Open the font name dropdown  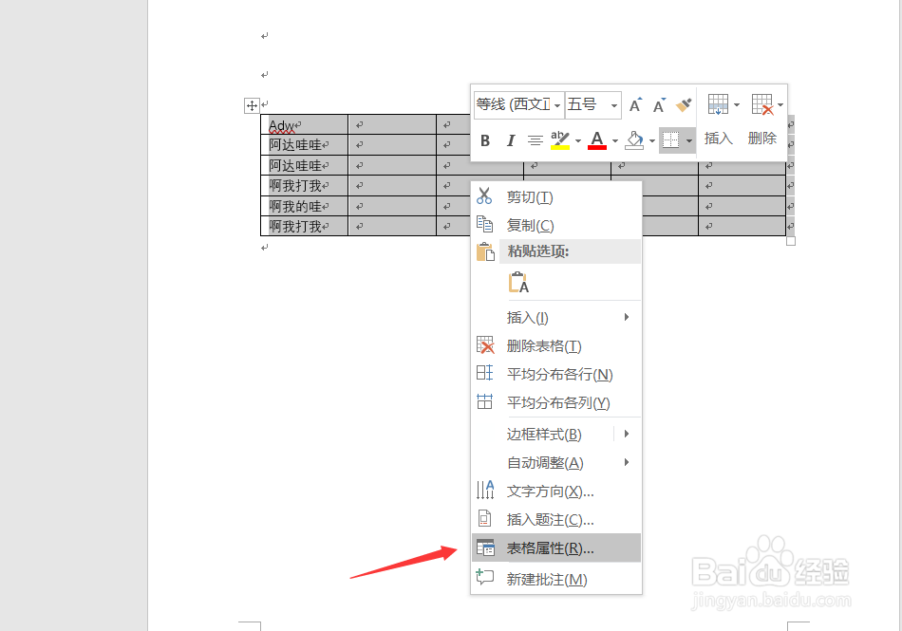[x=556, y=105]
